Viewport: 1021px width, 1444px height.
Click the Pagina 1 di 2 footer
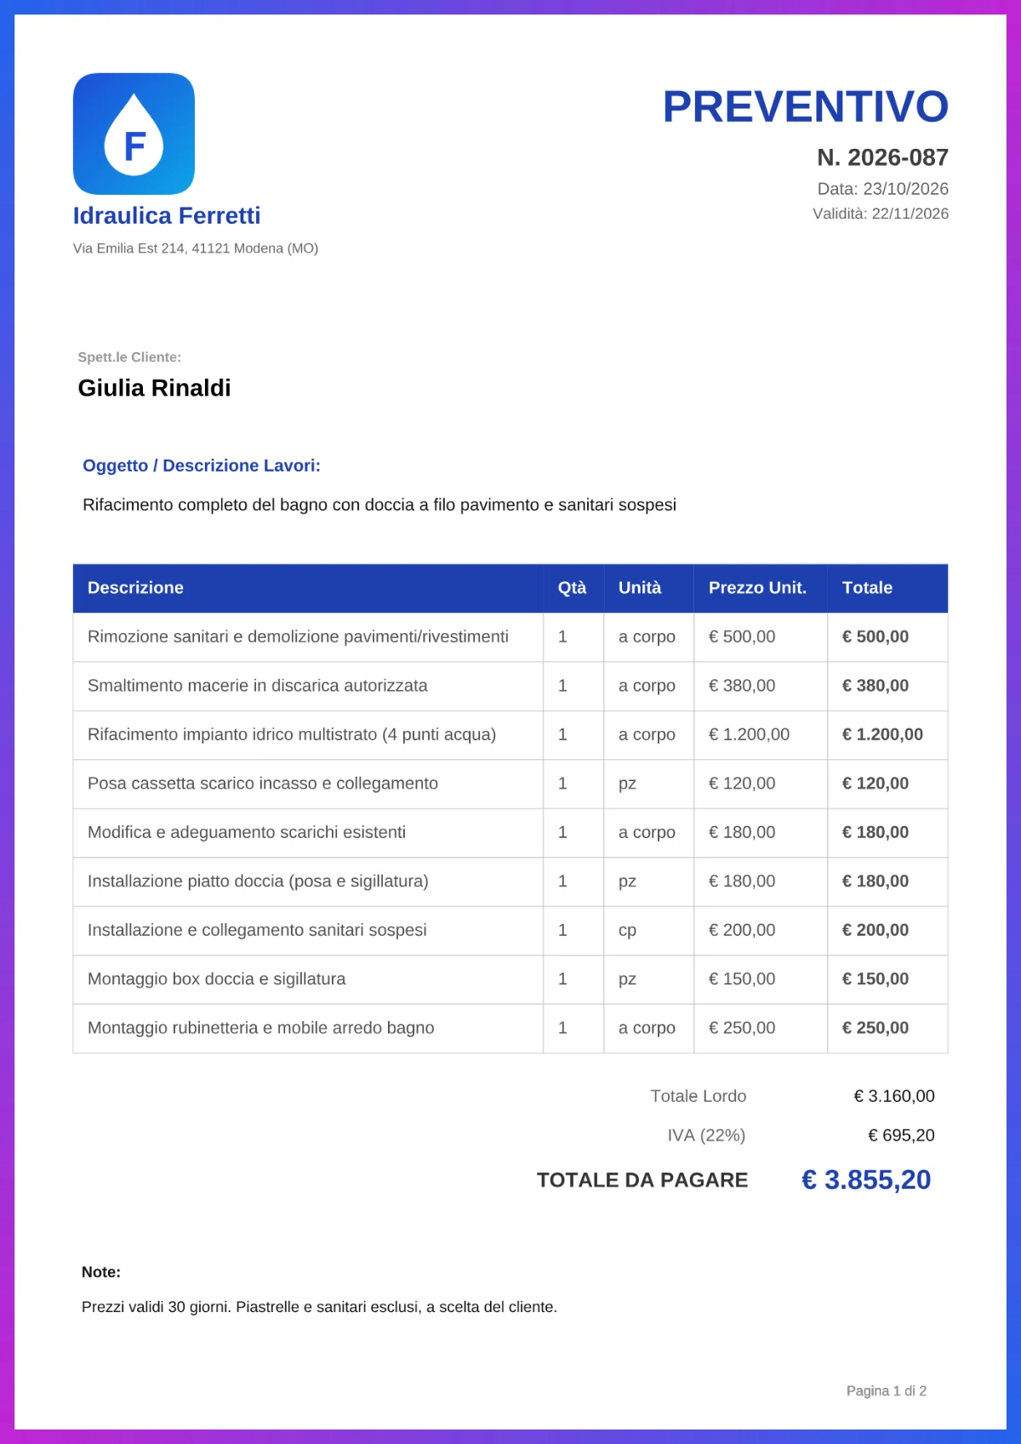887,1390
